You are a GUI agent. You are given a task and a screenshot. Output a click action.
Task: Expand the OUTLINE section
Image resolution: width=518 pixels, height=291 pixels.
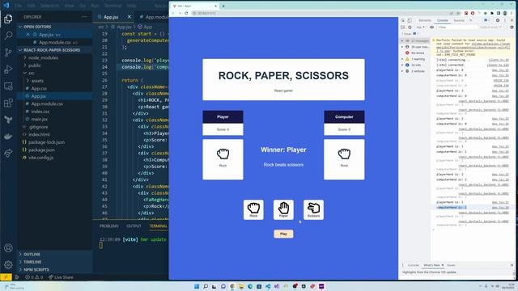54,255
